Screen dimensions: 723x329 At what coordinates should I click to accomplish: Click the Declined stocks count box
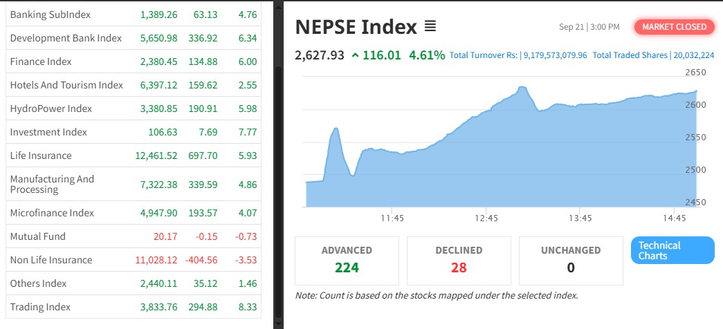click(x=459, y=261)
